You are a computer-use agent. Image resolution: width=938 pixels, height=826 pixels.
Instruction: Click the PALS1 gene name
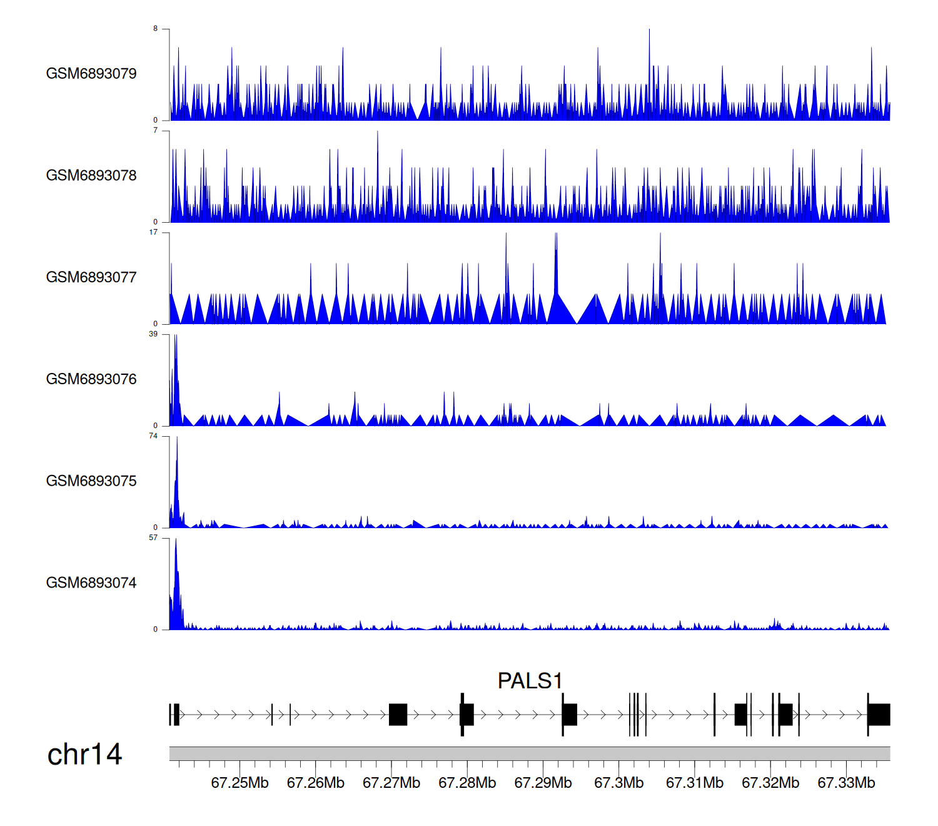(x=530, y=681)
